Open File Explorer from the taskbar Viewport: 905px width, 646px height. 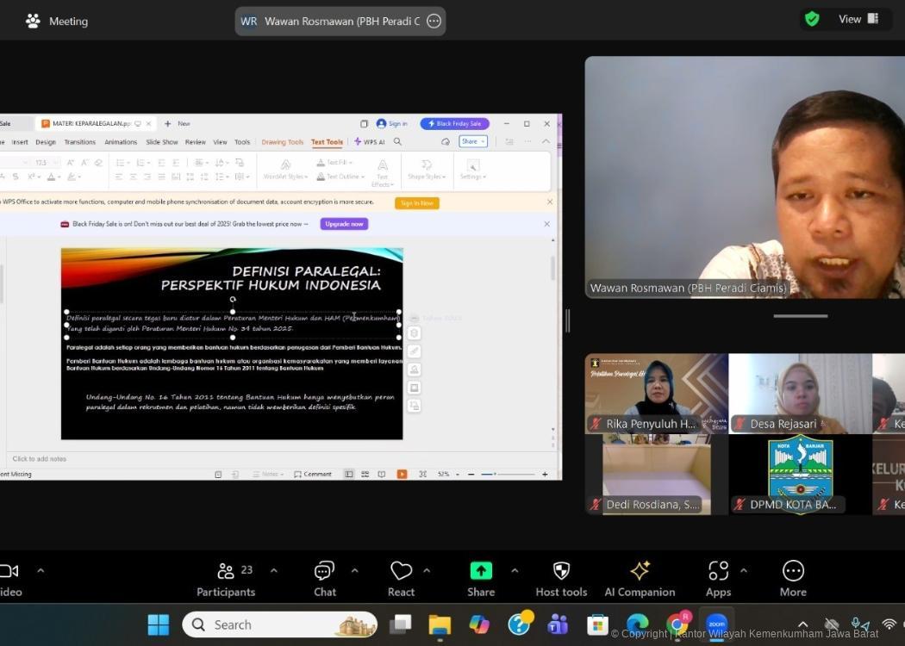440,624
